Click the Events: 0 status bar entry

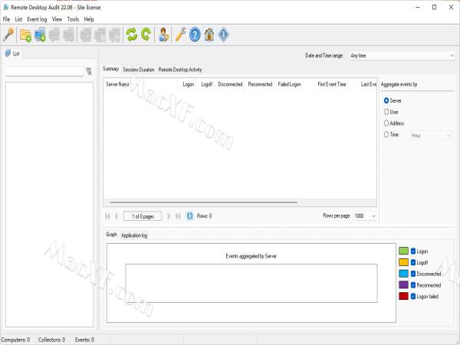coord(84,340)
